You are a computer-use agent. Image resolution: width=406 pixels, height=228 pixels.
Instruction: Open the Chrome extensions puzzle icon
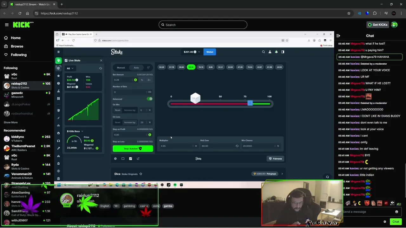tap(375, 13)
